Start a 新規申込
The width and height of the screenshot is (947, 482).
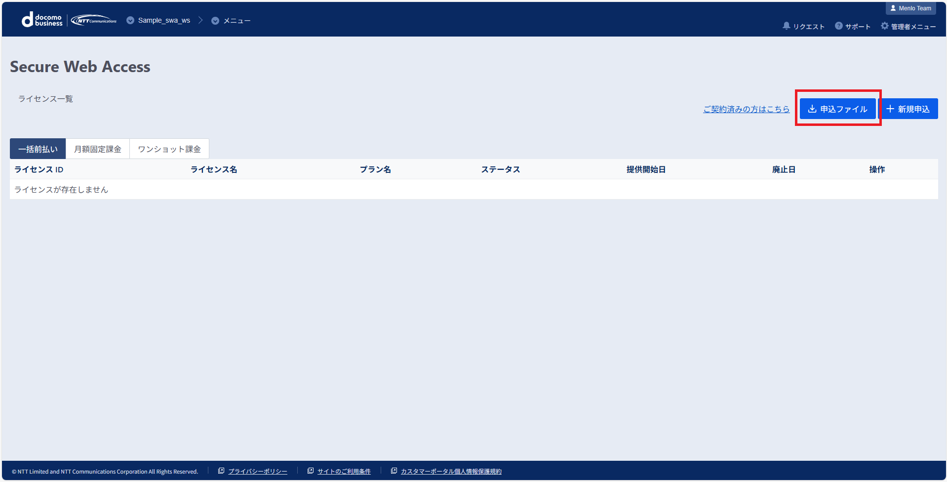(908, 109)
